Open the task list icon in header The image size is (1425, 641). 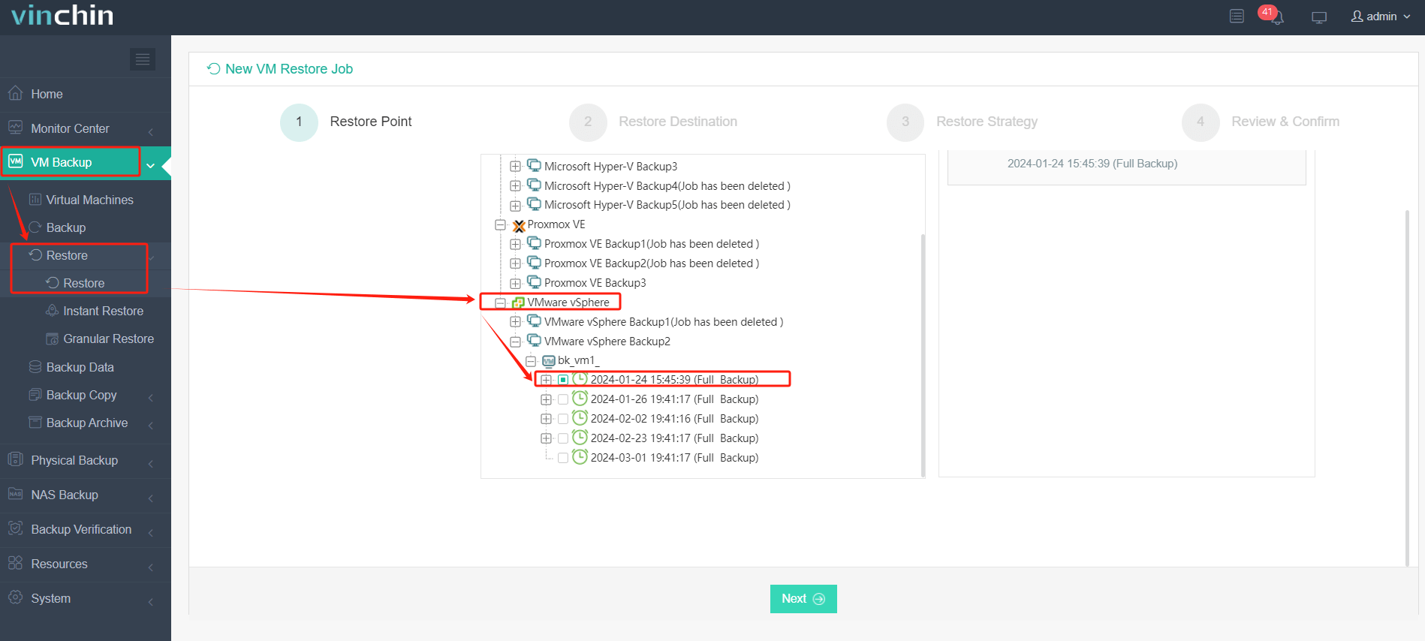[x=1237, y=17]
